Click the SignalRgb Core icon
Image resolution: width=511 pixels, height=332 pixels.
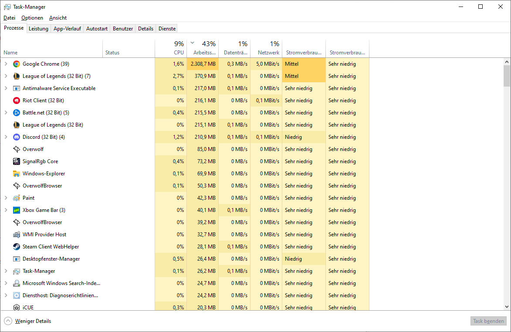[x=16, y=161]
